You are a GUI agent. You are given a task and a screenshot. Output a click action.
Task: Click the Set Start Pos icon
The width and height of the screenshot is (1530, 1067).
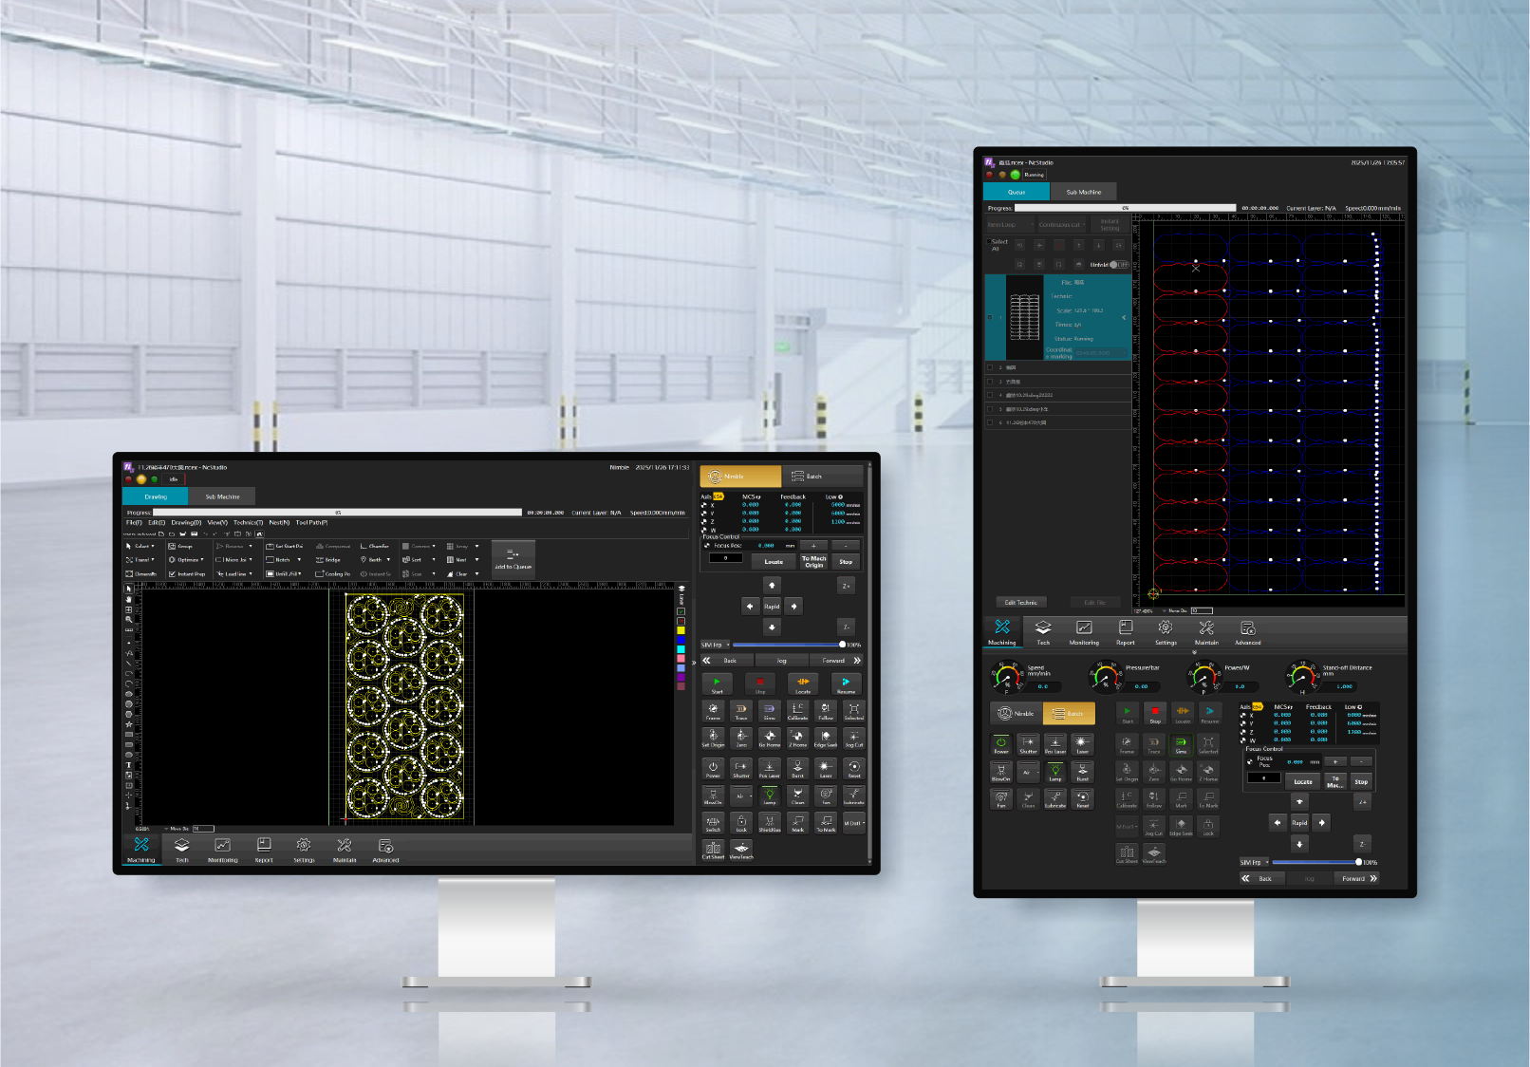tap(271, 547)
